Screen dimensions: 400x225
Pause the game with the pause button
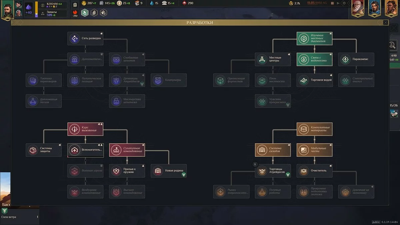(x=332, y=3)
